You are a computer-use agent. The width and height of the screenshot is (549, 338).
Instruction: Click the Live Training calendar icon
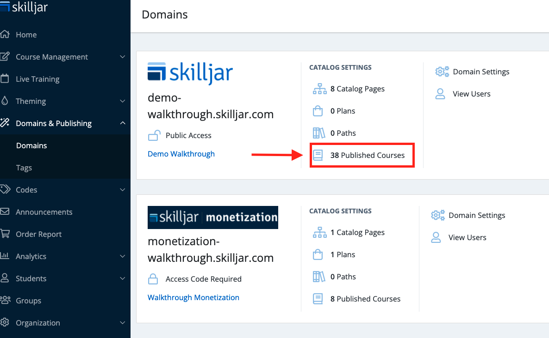point(5,78)
